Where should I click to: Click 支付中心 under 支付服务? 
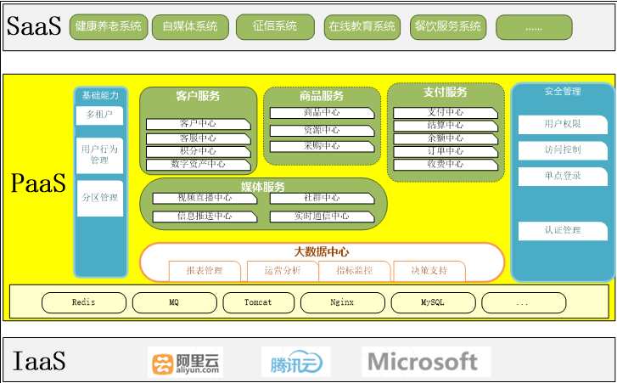[445, 112]
